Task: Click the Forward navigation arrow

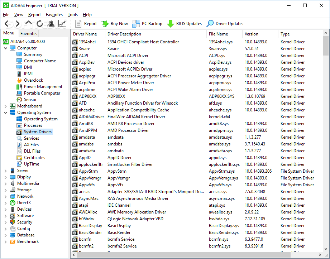Action: 18,24
